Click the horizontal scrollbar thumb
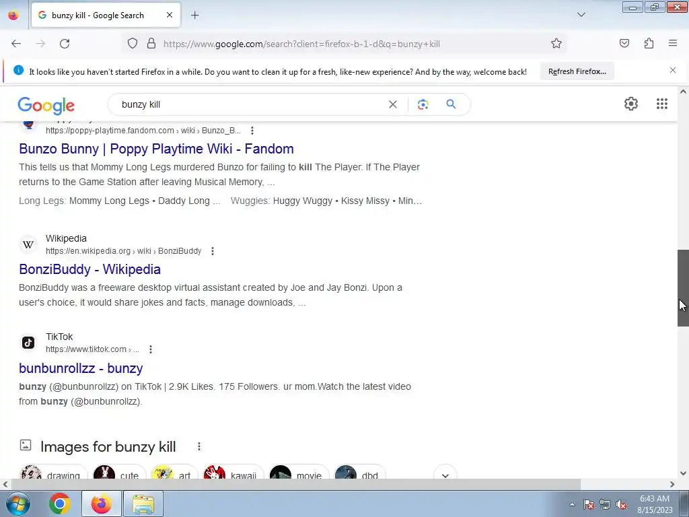This screenshot has width=689, height=517. point(296,485)
